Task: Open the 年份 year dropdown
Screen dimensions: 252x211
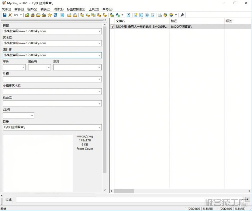Action: pos(23,68)
